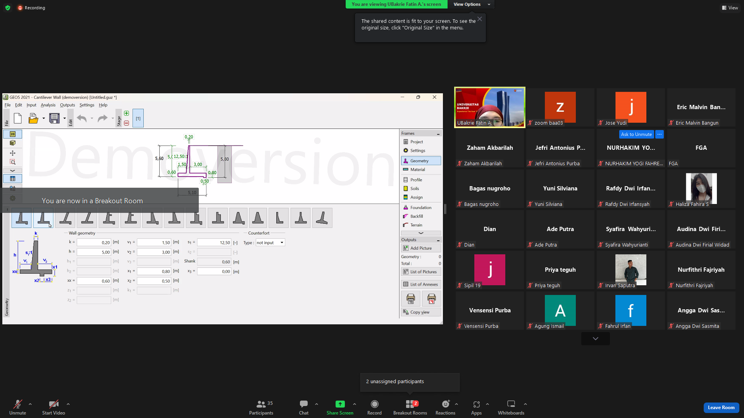Create a new file in GEO5
The height and width of the screenshot is (418, 744).
17,118
